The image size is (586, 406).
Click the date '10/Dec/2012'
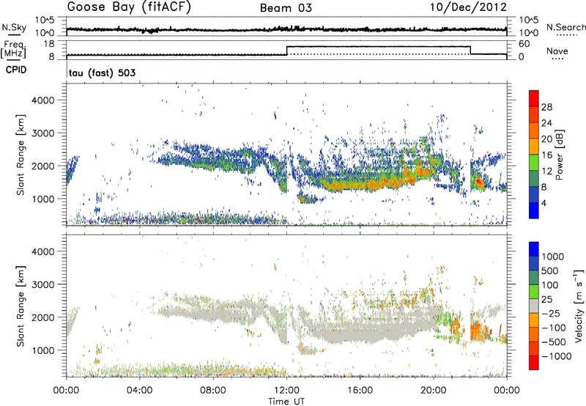pos(468,7)
